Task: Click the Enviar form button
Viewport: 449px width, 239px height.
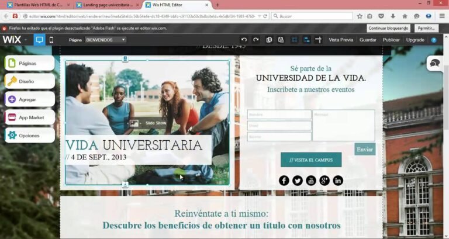Action: click(365, 149)
